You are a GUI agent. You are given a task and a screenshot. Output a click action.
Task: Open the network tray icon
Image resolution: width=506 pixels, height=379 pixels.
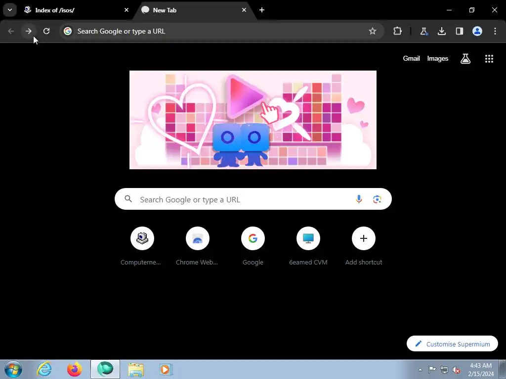[444, 370]
